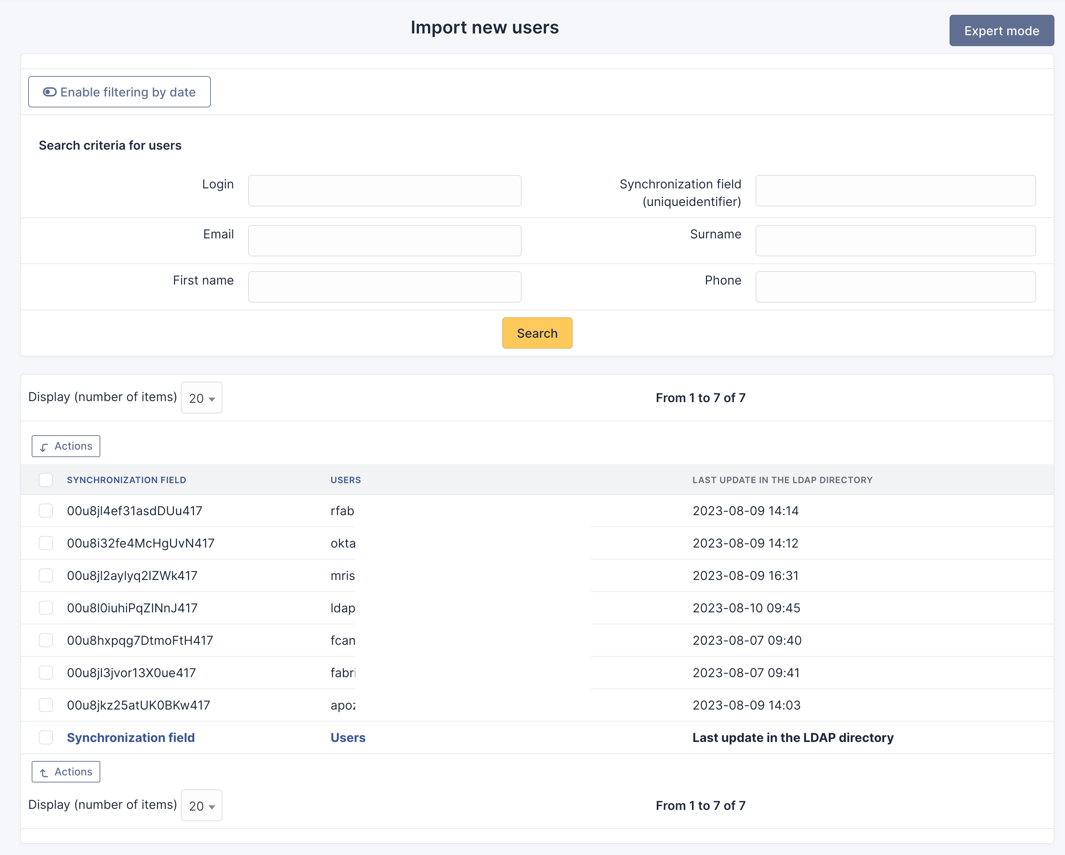
Task: Click the Expert mode button
Action: coord(1001,31)
